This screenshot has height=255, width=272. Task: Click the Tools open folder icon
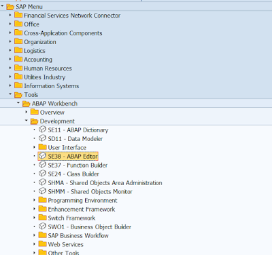click(x=18, y=95)
